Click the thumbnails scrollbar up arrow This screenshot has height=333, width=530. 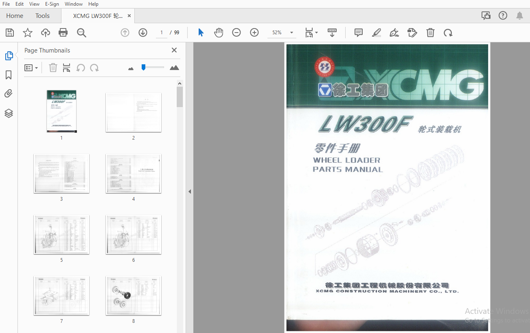point(180,83)
